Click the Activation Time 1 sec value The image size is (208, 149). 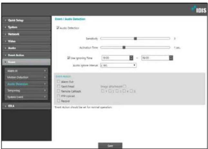click(x=177, y=48)
